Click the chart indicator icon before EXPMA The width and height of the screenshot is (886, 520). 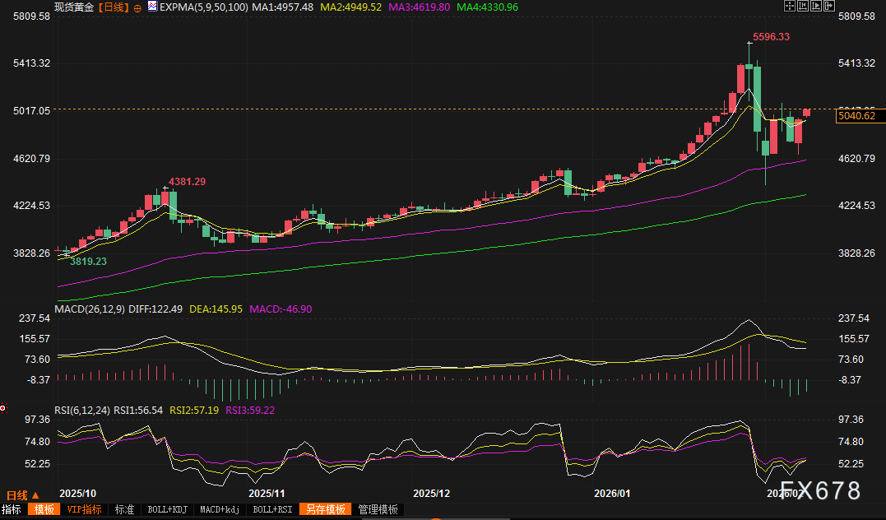[x=152, y=7]
